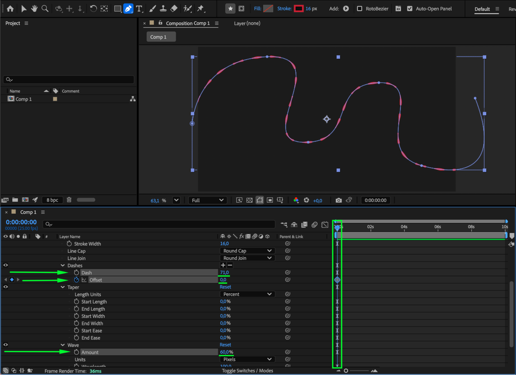
Task: Select the Puppet Pin tool
Action: pos(201,9)
